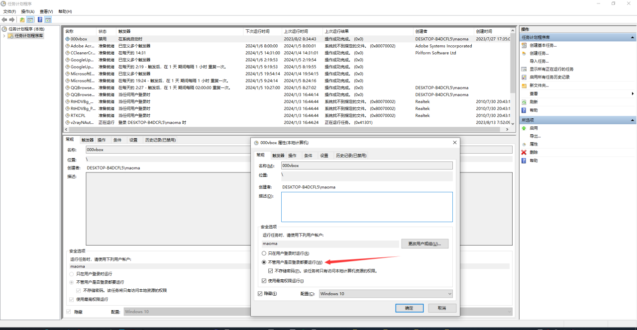The width and height of the screenshot is (637, 330).
Task: Select the 只在用户登录时运行 radio button in the dialog
Action: [x=264, y=253]
